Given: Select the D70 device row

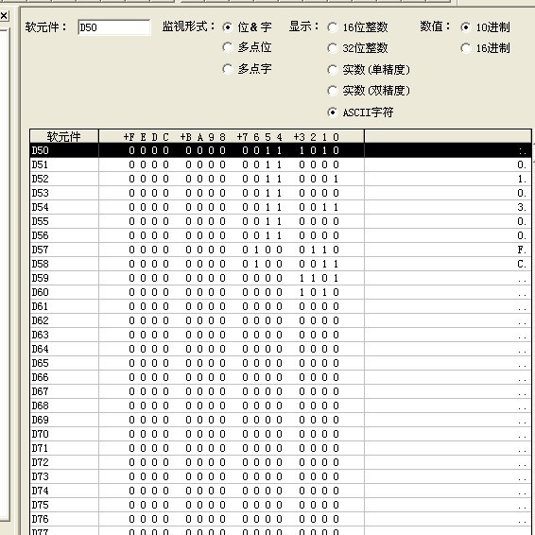Looking at the screenshot, I should [281, 434].
